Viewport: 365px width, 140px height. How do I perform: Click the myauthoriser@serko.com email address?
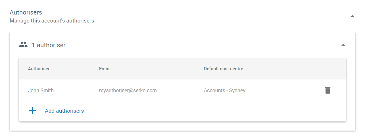pyautogui.click(x=128, y=90)
